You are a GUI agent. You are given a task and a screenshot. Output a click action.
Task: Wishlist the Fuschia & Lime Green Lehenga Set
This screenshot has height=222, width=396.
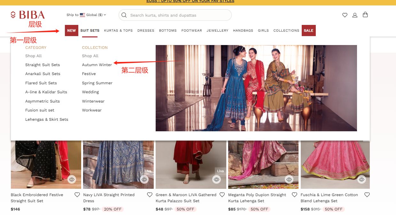367,195
